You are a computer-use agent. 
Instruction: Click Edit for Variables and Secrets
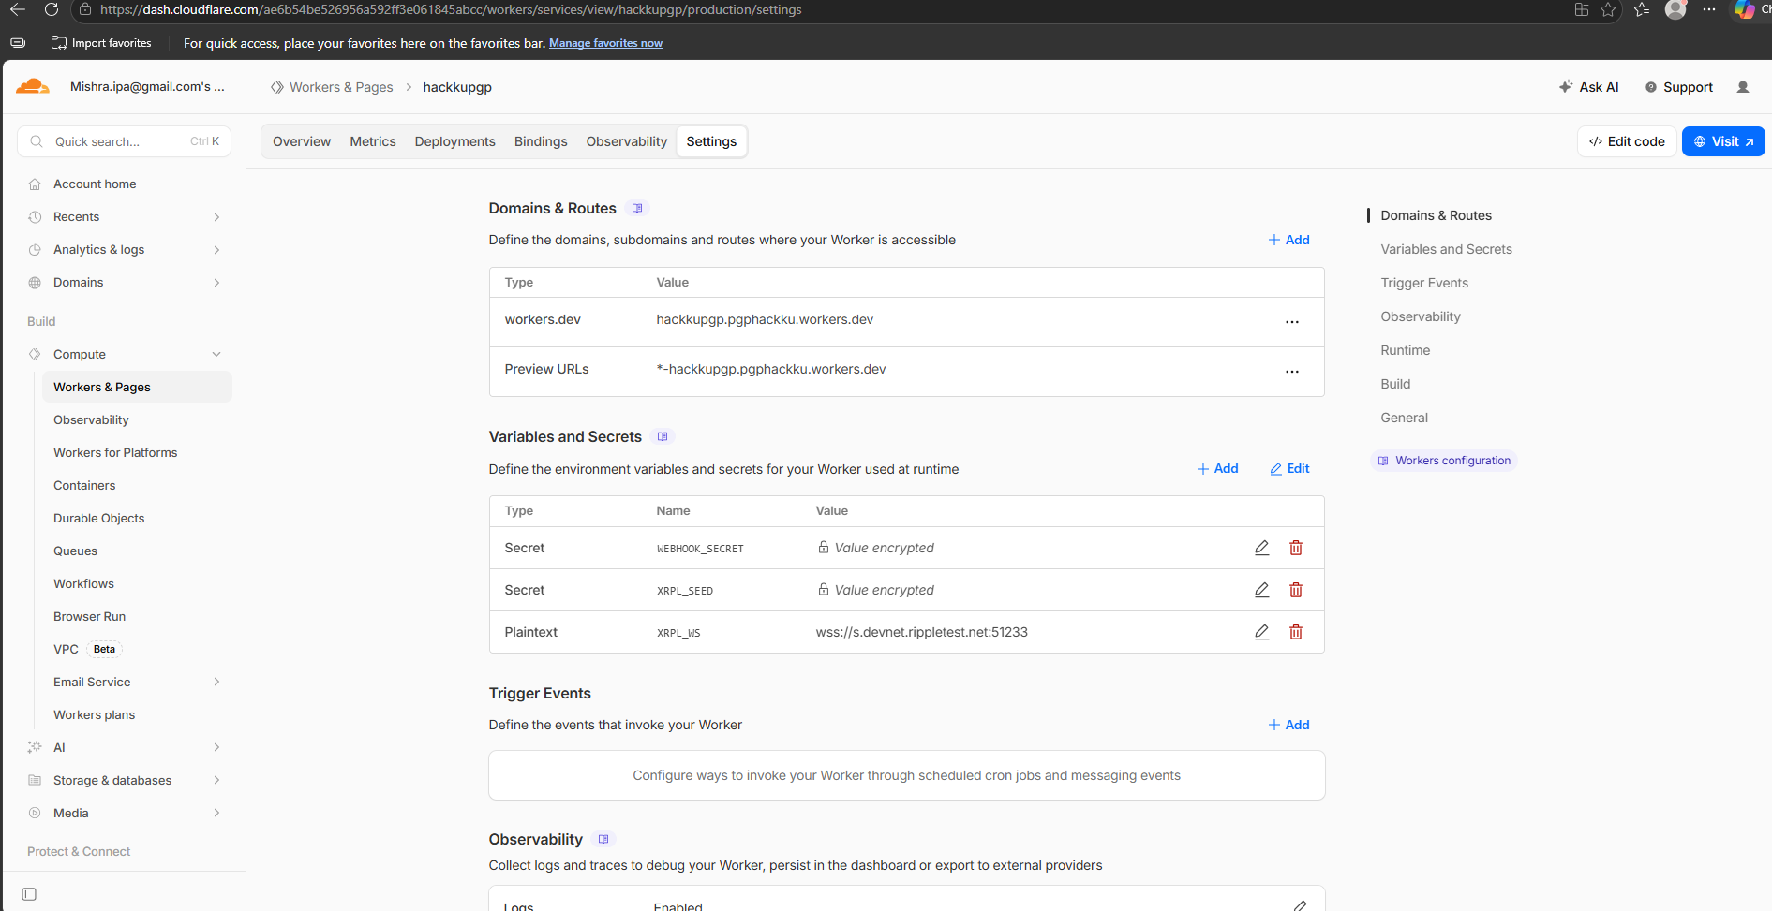1289,468
